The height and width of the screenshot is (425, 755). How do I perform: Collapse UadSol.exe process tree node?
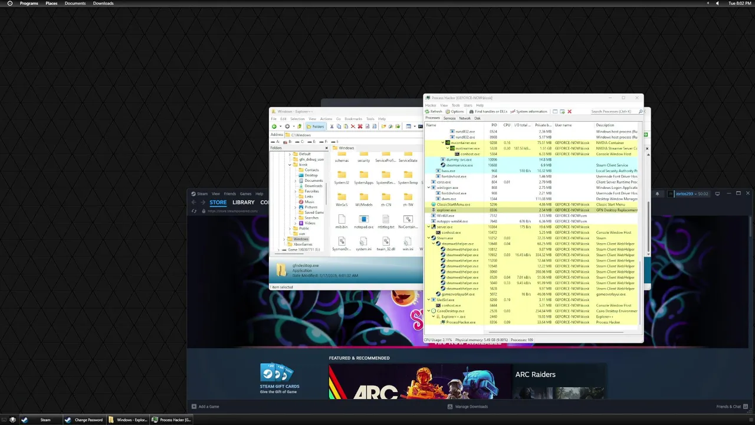[429, 300]
